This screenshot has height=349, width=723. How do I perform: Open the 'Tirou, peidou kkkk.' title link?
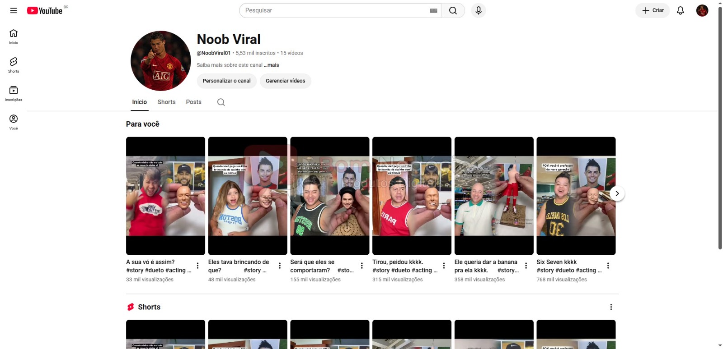pos(405,266)
